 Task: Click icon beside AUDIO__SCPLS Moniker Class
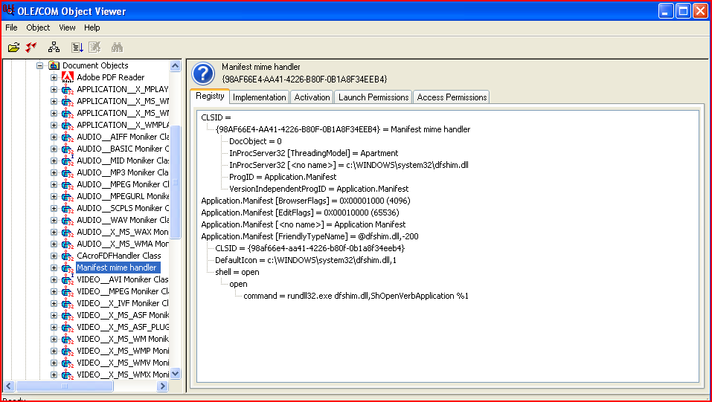(67, 208)
